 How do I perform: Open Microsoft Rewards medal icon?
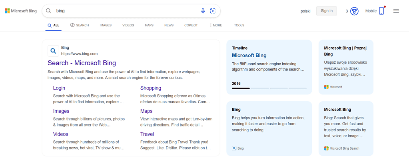[354, 11]
